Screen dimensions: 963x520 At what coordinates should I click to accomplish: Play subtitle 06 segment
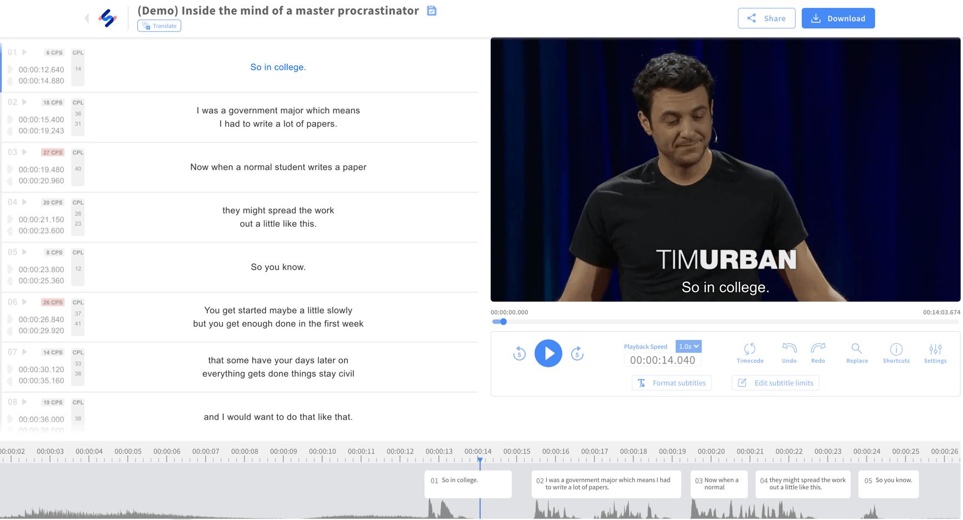(x=24, y=302)
